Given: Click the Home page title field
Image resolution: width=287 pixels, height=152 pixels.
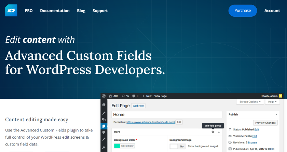Looking at the screenshot, I should (x=167, y=114).
